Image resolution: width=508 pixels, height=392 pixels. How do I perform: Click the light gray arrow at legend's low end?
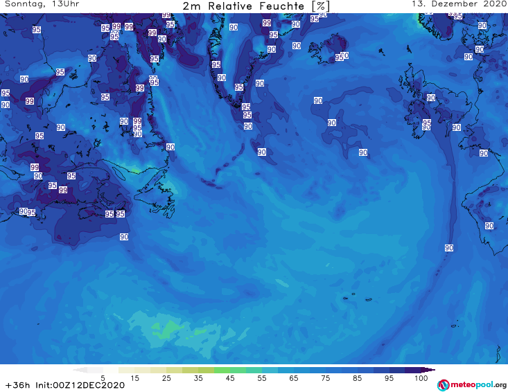pos(80,370)
